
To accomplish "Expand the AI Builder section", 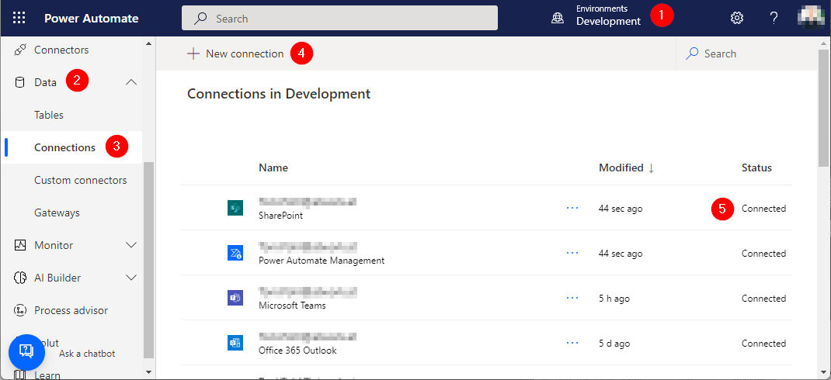I will click(131, 278).
